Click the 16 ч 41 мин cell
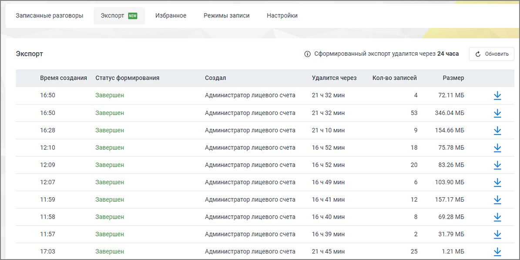This screenshot has width=520, height=260. [x=328, y=199]
